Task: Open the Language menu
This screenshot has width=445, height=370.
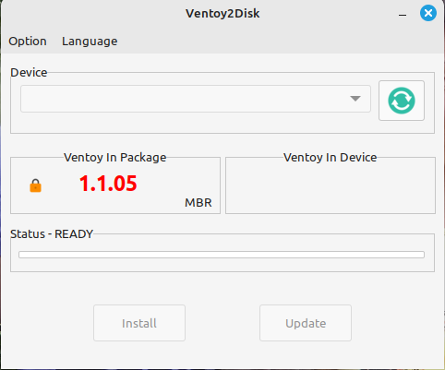Action: [90, 42]
